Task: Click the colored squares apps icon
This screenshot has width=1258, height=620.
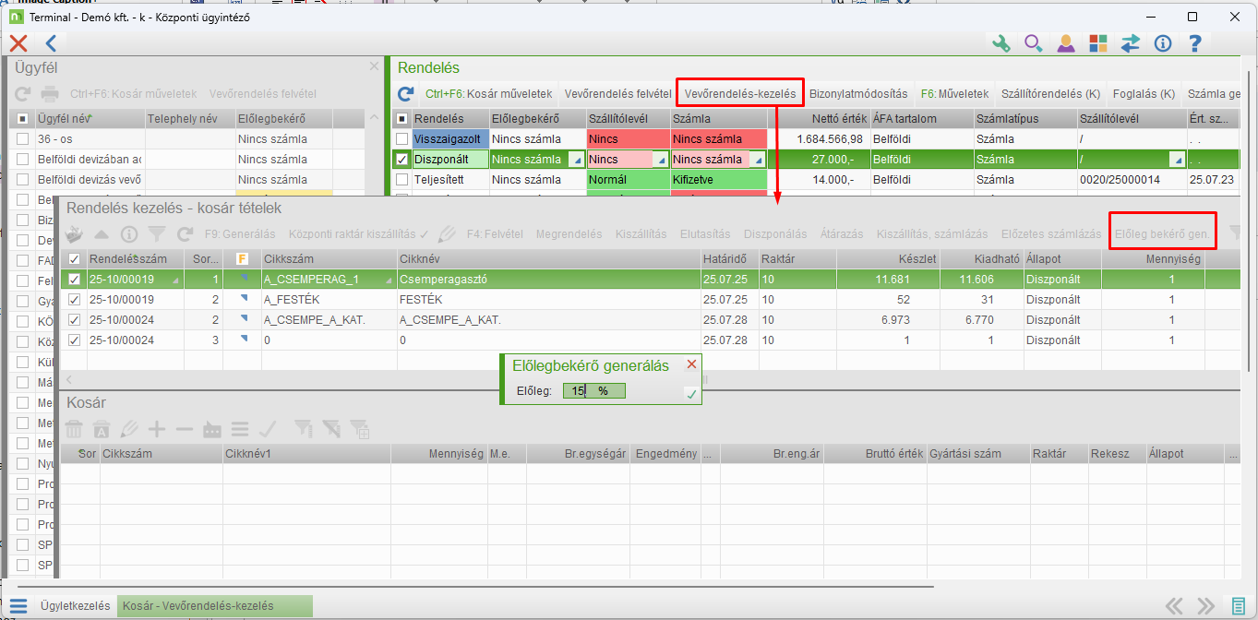Action: (x=1098, y=42)
